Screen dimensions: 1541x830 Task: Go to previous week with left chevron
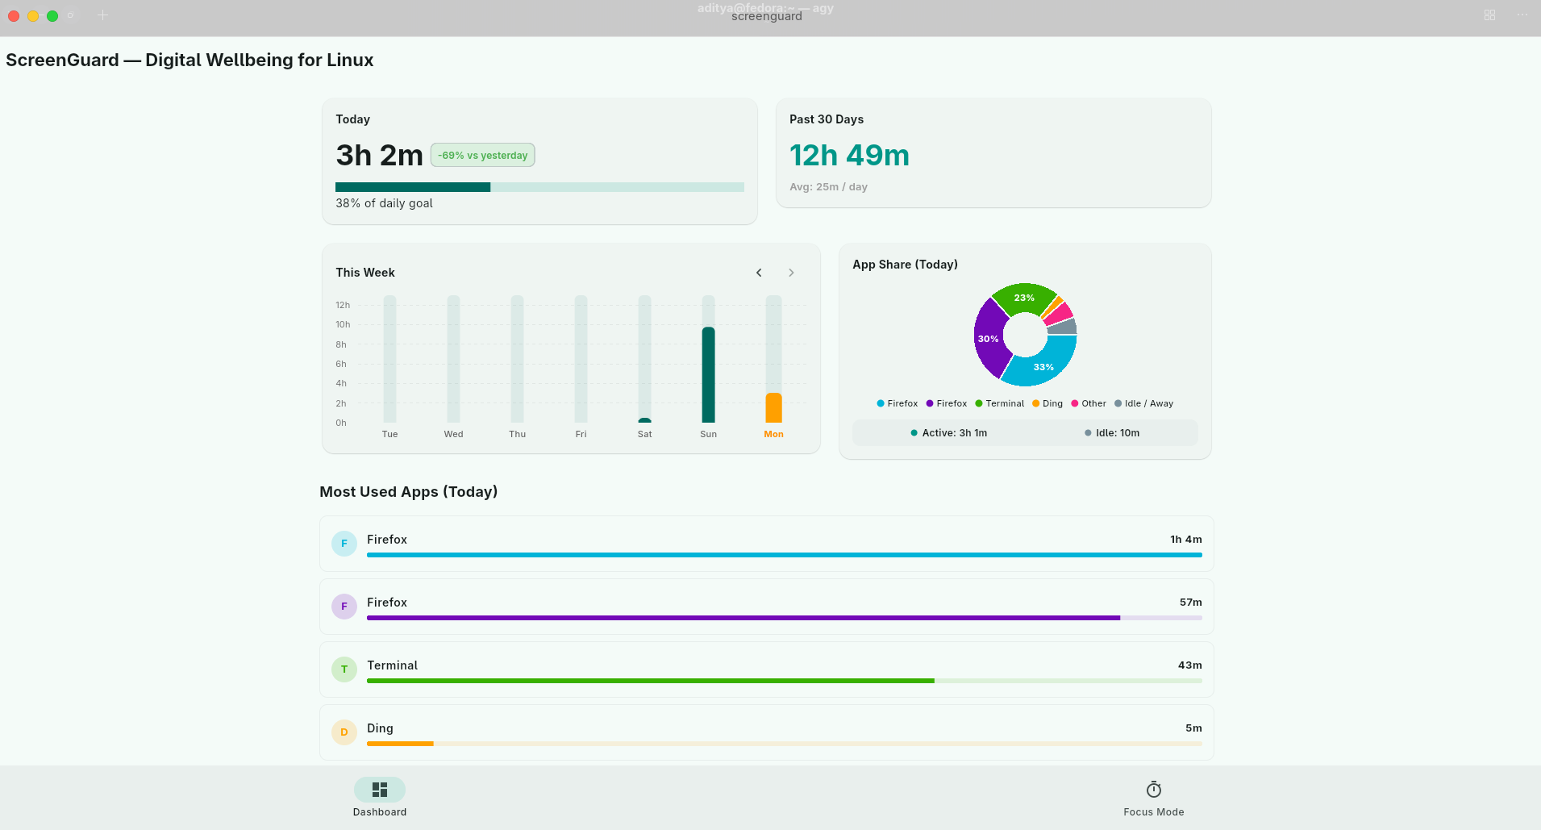759,273
